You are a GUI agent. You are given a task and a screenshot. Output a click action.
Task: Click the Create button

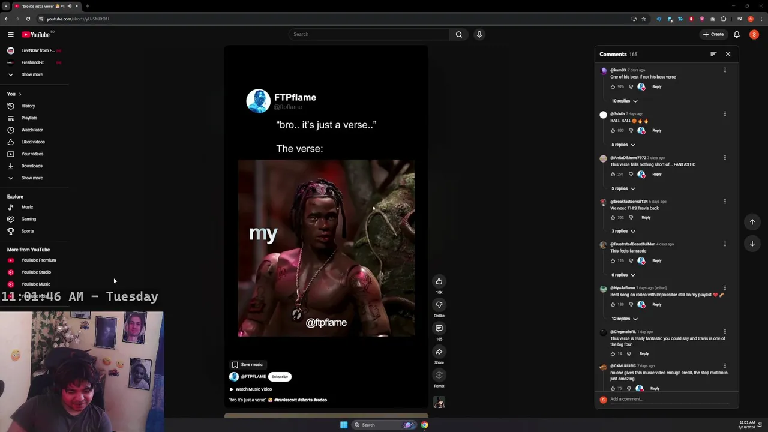714,35
